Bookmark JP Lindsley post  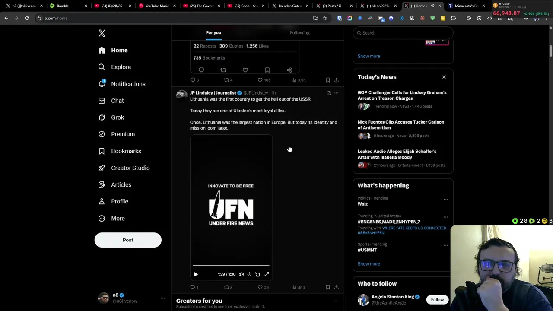327,287
